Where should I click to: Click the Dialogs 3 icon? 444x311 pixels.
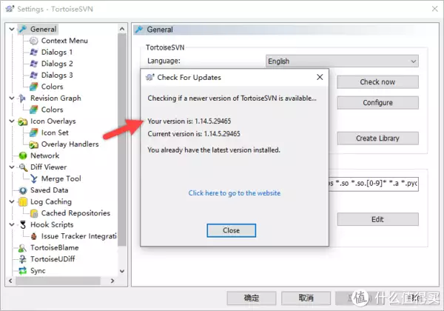tap(33, 75)
